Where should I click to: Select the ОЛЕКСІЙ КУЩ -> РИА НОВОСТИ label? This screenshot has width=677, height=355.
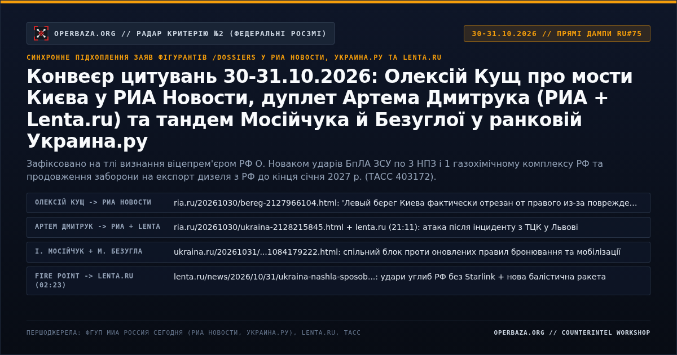(x=93, y=202)
